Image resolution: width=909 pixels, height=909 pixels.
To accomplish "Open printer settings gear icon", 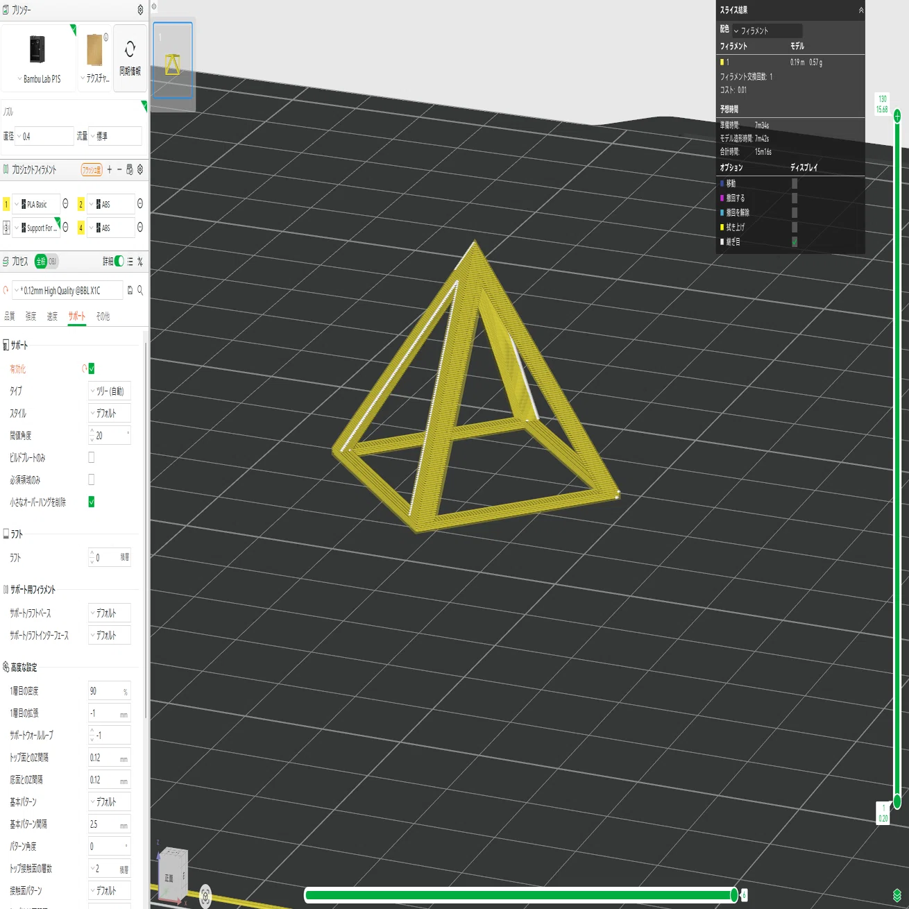I will point(140,10).
